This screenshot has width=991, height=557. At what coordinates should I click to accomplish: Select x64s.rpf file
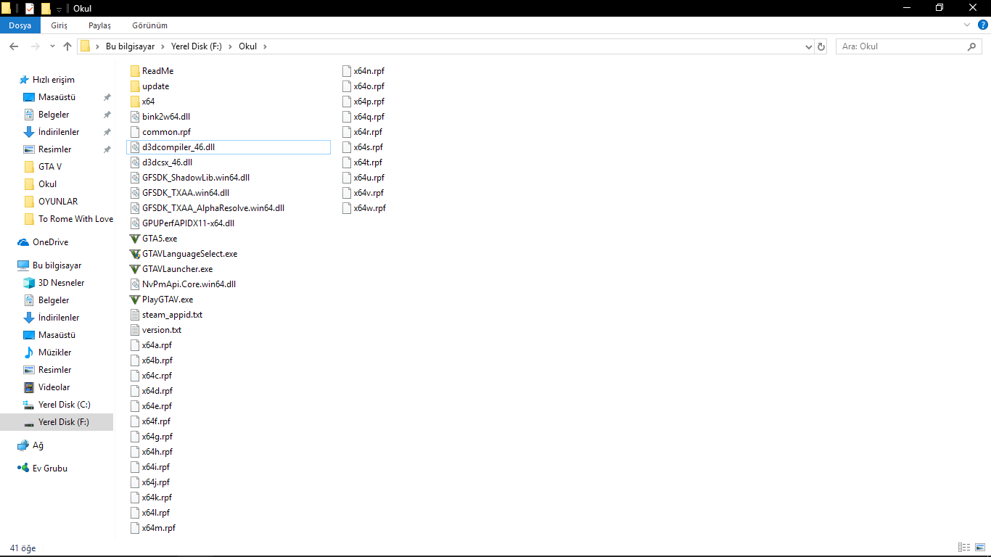(363, 147)
